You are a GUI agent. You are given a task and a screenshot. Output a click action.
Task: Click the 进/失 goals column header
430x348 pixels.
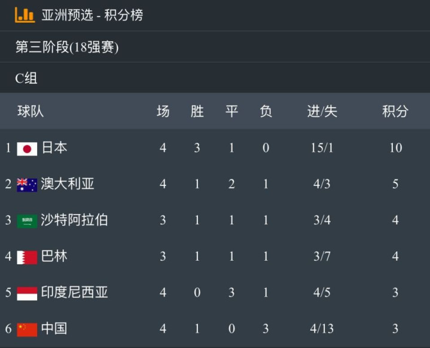tap(322, 111)
